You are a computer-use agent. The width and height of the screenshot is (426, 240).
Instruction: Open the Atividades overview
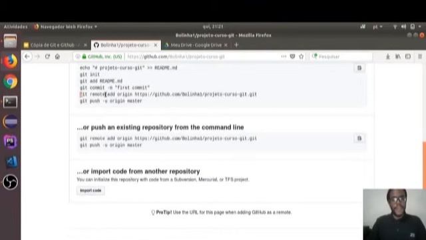(15, 27)
